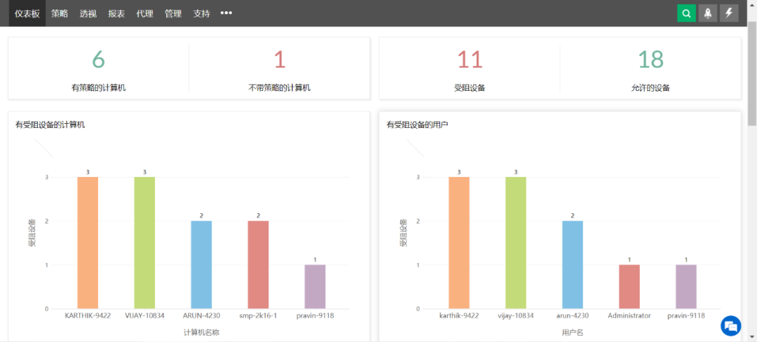The width and height of the screenshot is (757, 342).
Task: Select the green vijay-10834 user bar
Action: [x=516, y=243]
